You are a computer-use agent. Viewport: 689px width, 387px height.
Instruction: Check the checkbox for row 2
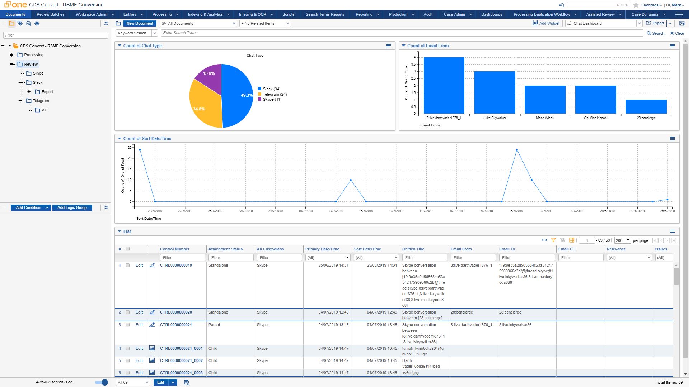tap(128, 312)
